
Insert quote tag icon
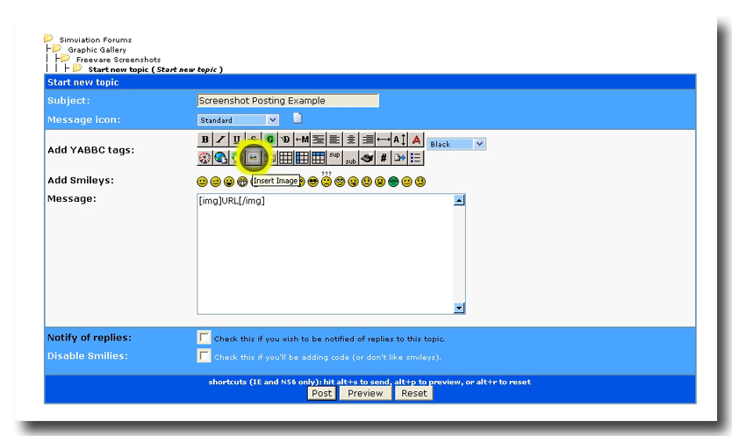tap(400, 158)
